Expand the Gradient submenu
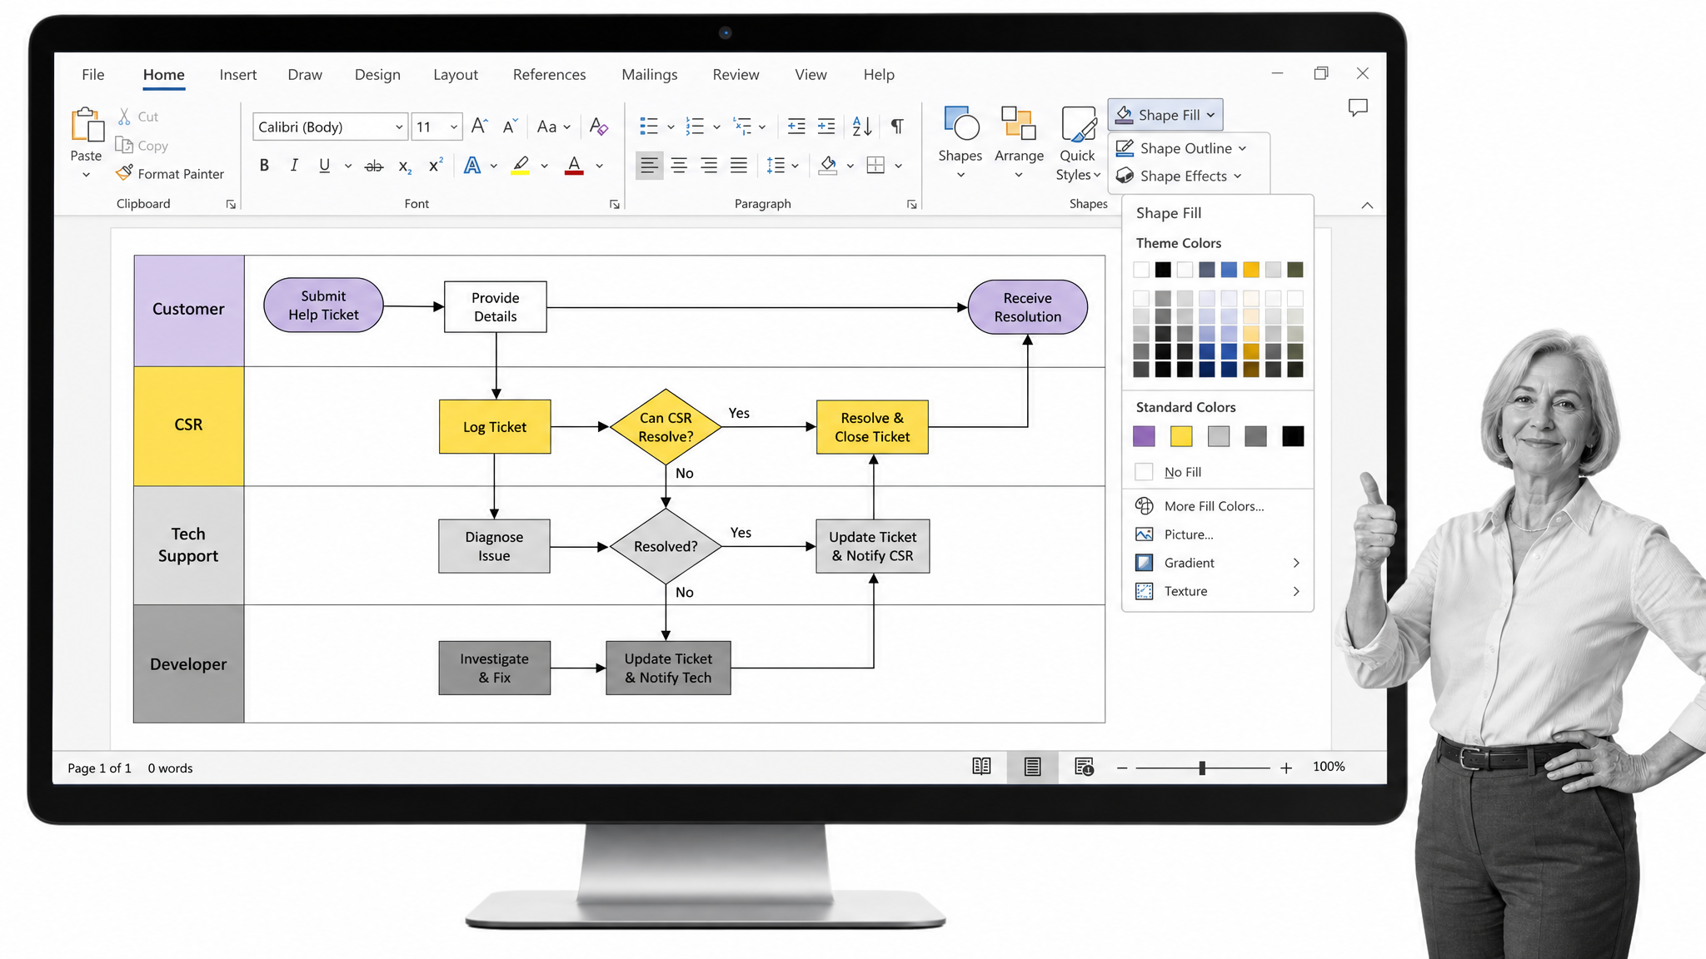The image size is (1706, 959). pos(1217,563)
